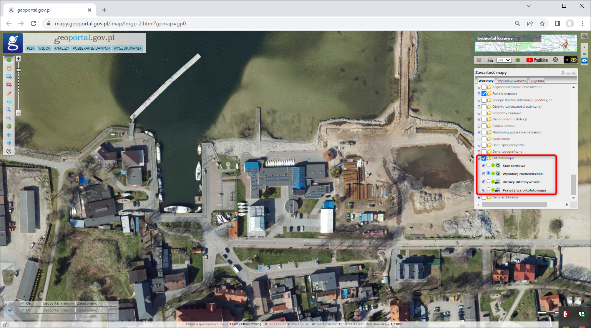Check the Dane archiwalne layer
Viewport: 591px width, 328px height.
click(484, 197)
